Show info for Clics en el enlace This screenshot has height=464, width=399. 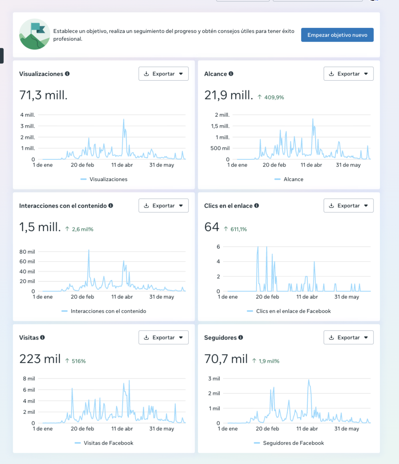pos(256,205)
